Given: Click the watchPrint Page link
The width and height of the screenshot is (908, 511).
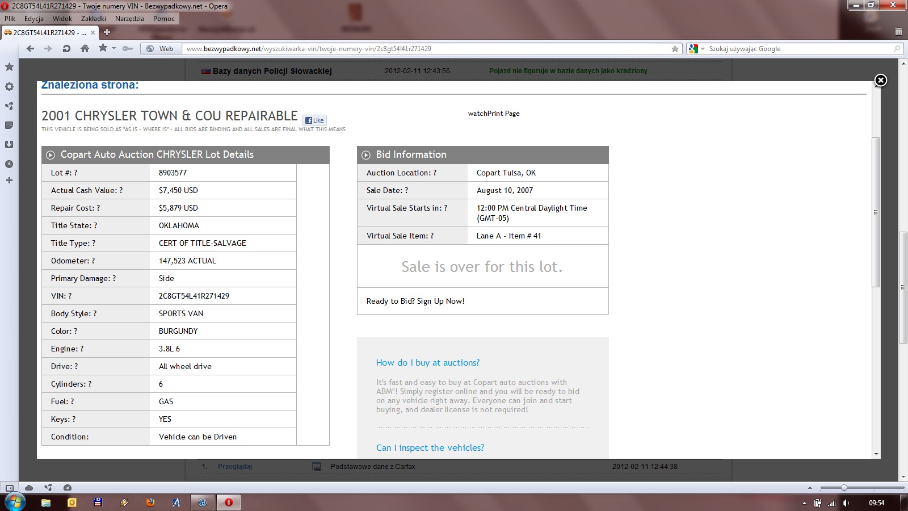Looking at the screenshot, I should click(494, 114).
